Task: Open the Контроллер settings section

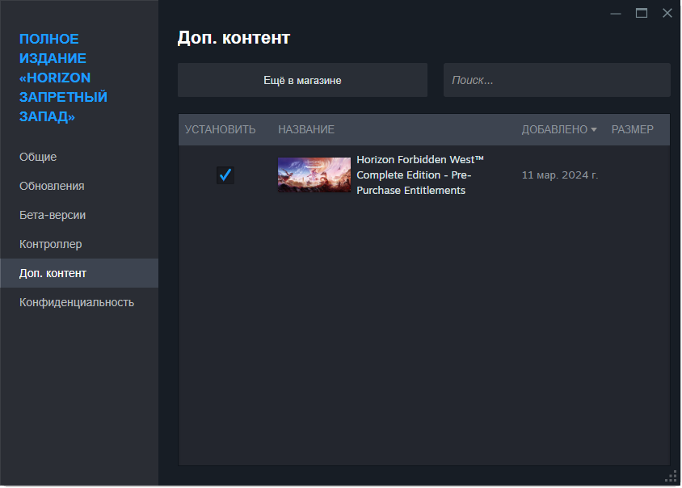Action: [50, 244]
